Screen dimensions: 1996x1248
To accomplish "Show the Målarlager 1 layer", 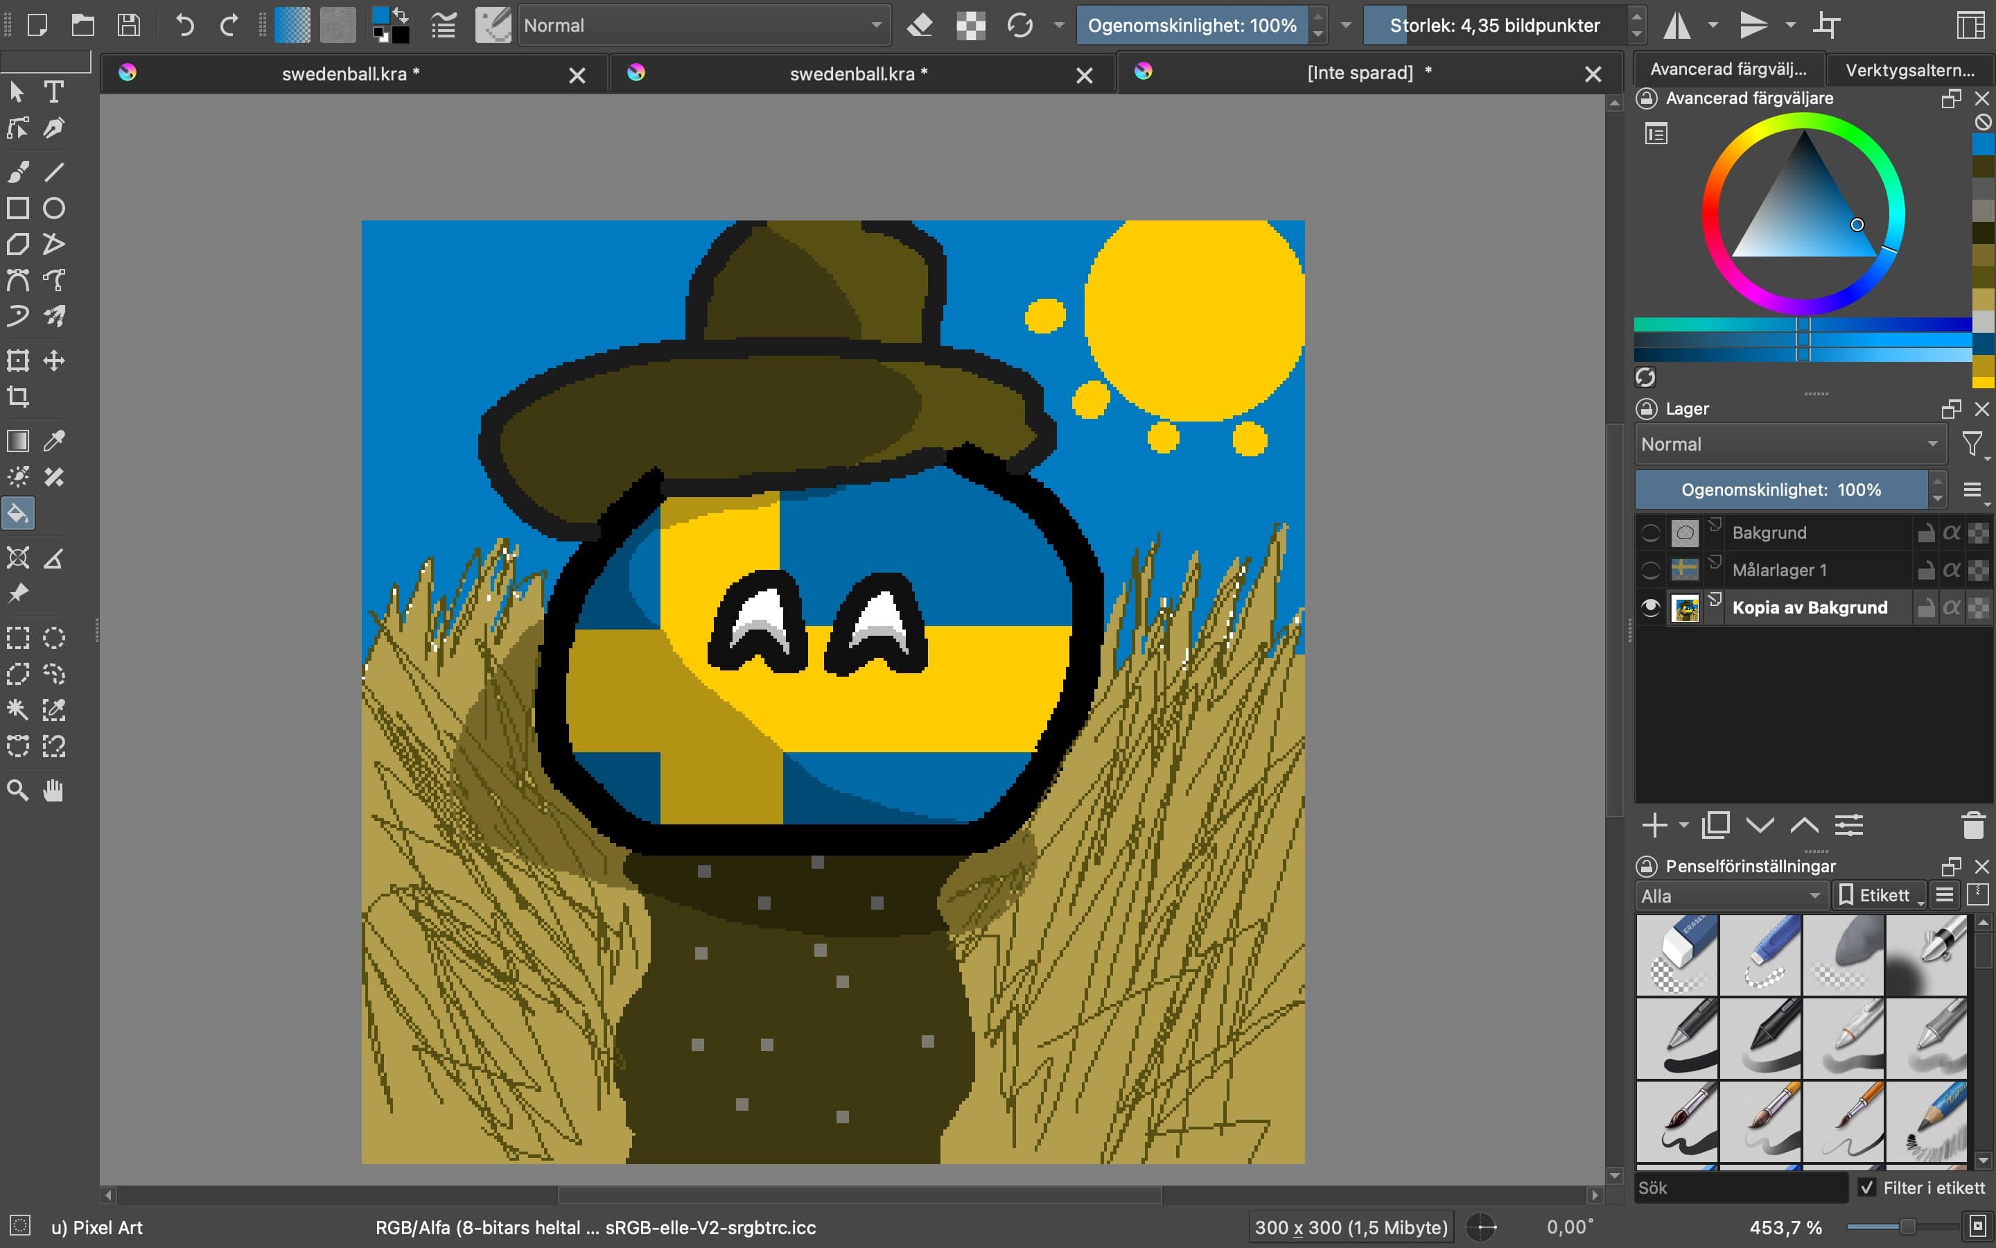I will pos(1649,569).
